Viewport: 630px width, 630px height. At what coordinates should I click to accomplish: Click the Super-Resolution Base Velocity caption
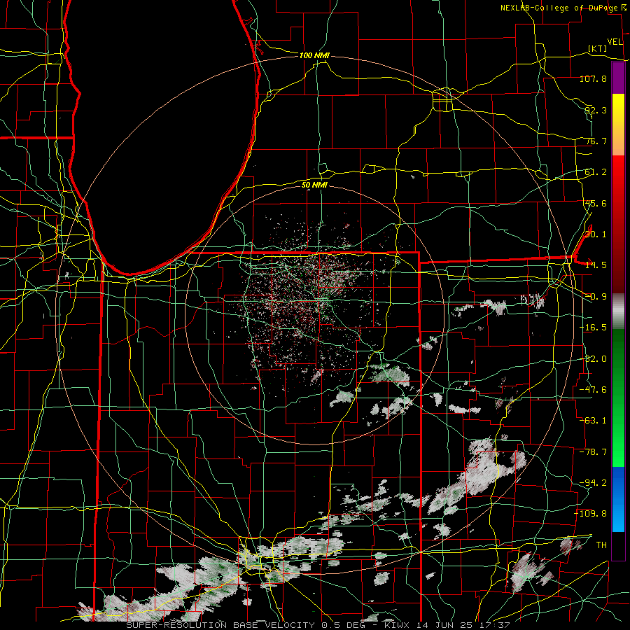coord(318,625)
